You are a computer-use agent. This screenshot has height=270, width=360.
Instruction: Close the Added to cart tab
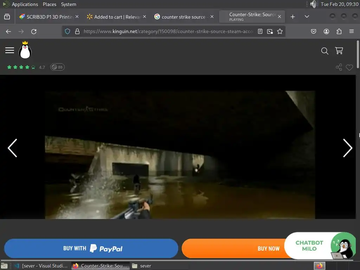click(x=144, y=17)
